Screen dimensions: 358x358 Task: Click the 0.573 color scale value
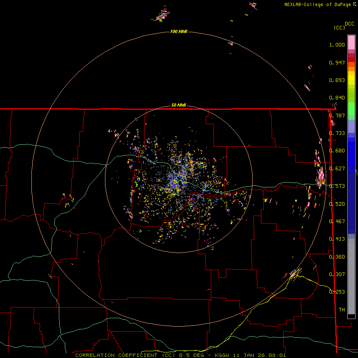point(337,186)
